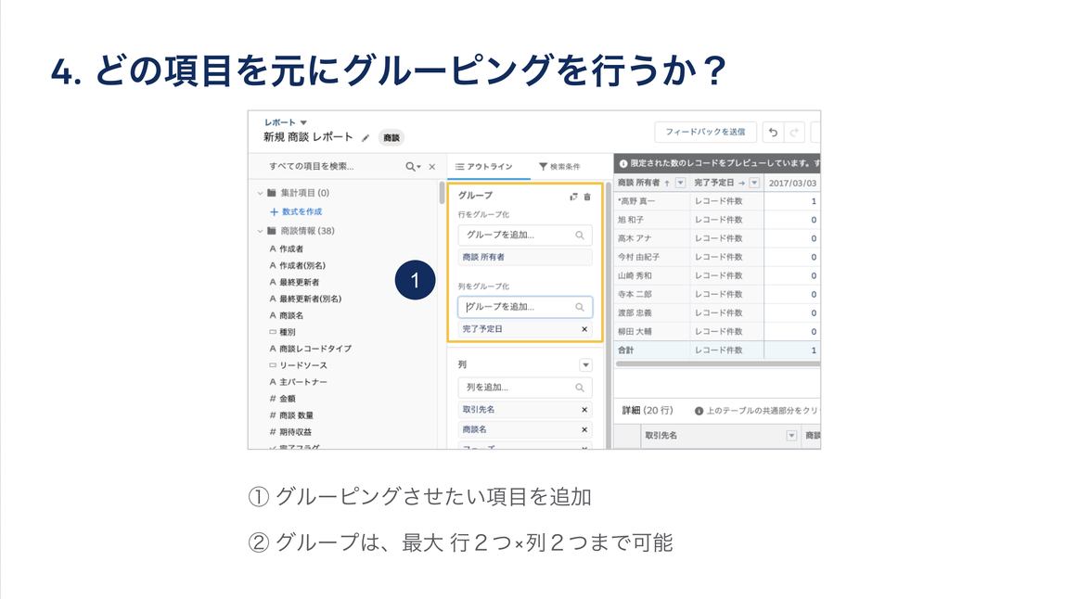This screenshot has height=599, width=1065.
Task: Click the undo arrow icon
Action: point(773,133)
